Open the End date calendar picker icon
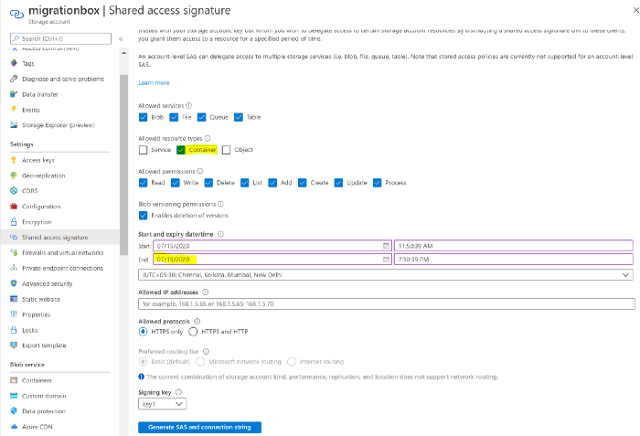This screenshot has width=640, height=436. pos(386,260)
